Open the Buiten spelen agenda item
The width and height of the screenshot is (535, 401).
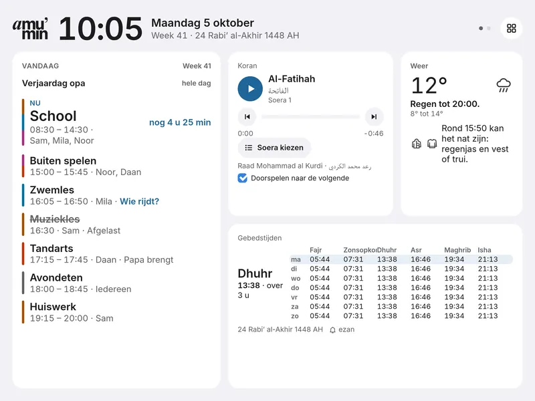(116, 166)
